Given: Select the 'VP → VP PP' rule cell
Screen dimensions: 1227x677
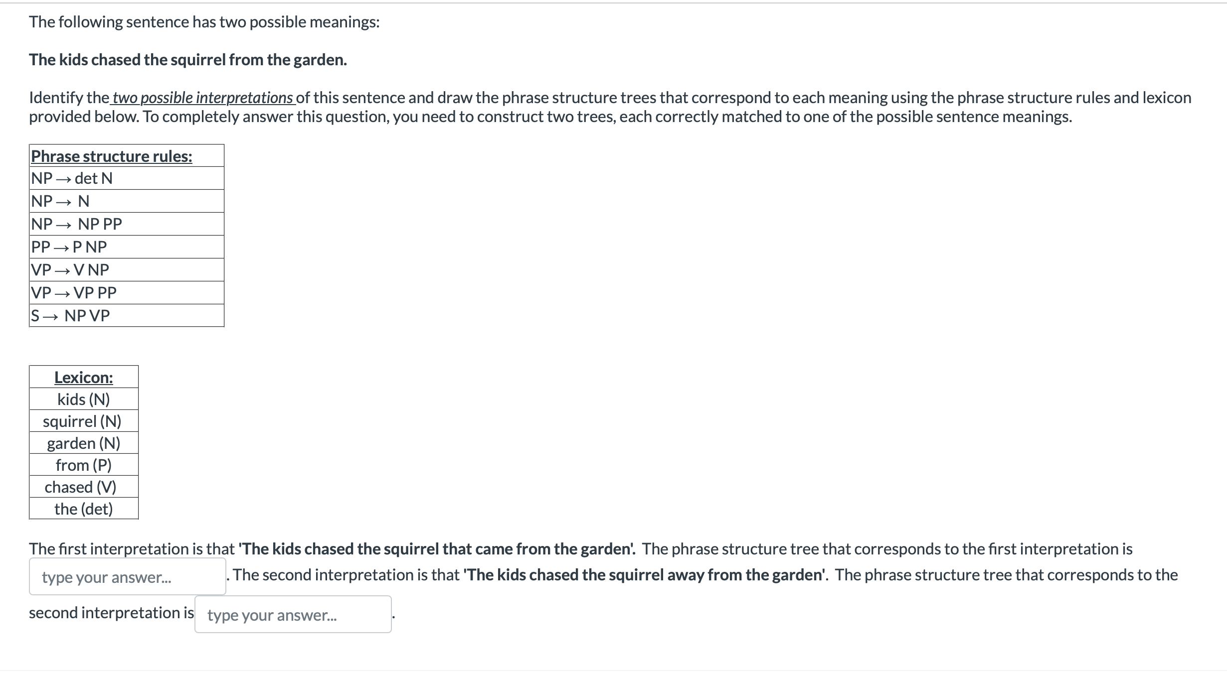Looking at the screenshot, I should pos(127,292).
